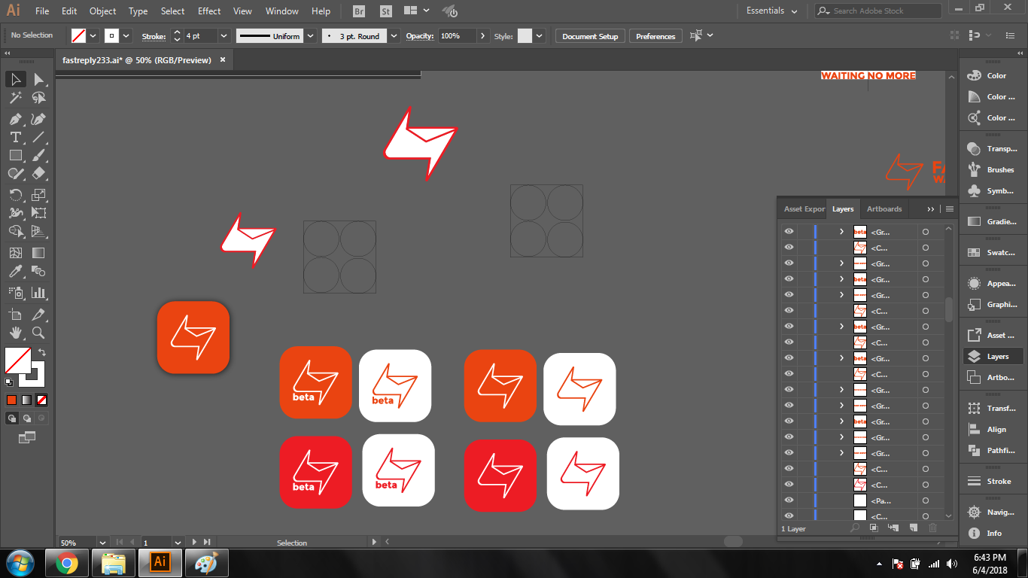1028x578 pixels.
Task: Open the Object menu
Action: [102, 11]
